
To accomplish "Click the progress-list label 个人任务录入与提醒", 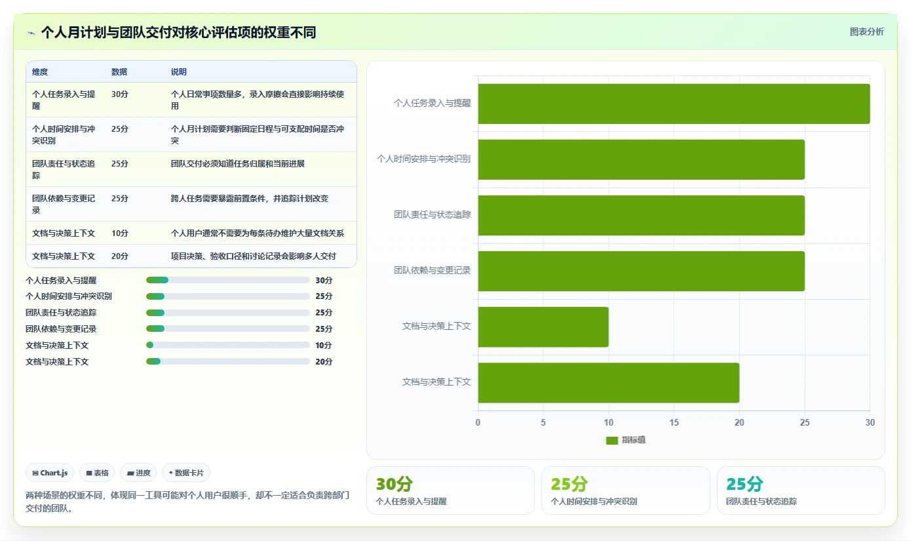I will [x=61, y=280].
